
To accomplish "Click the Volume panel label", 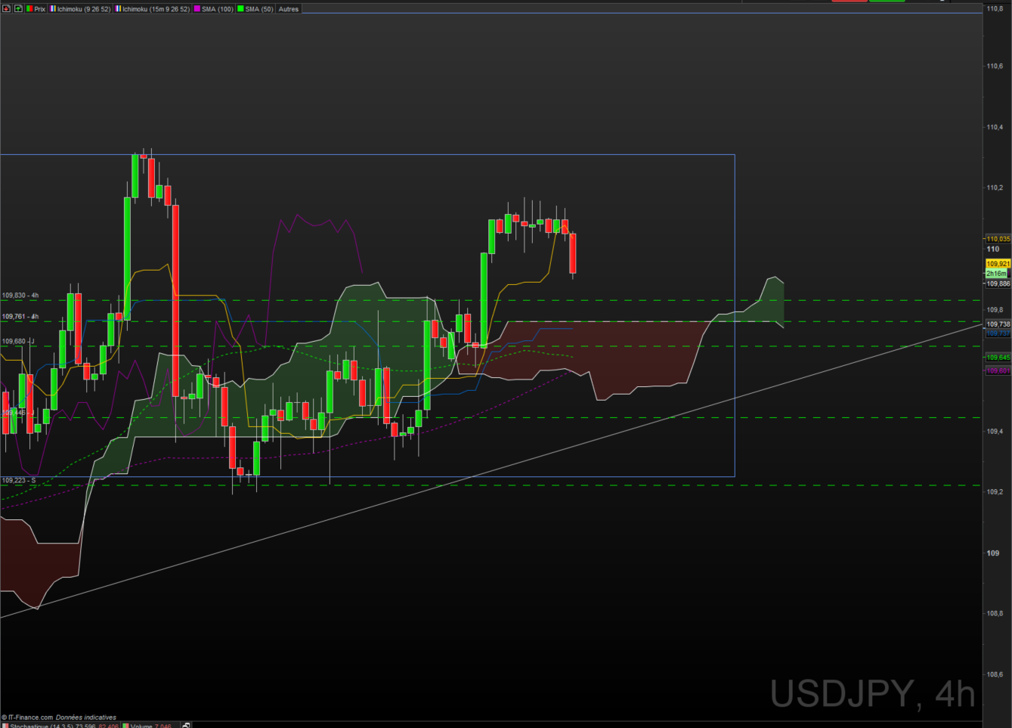I will pyautogui.click(x=147, y=725).
